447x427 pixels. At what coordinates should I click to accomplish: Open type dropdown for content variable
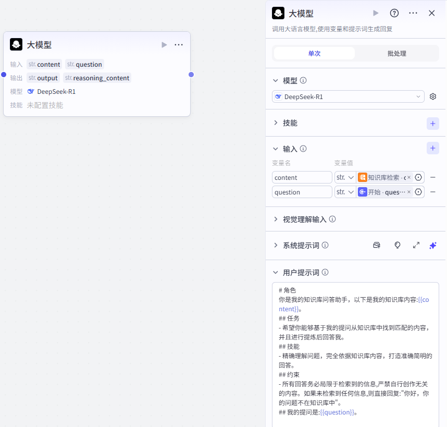345,177
